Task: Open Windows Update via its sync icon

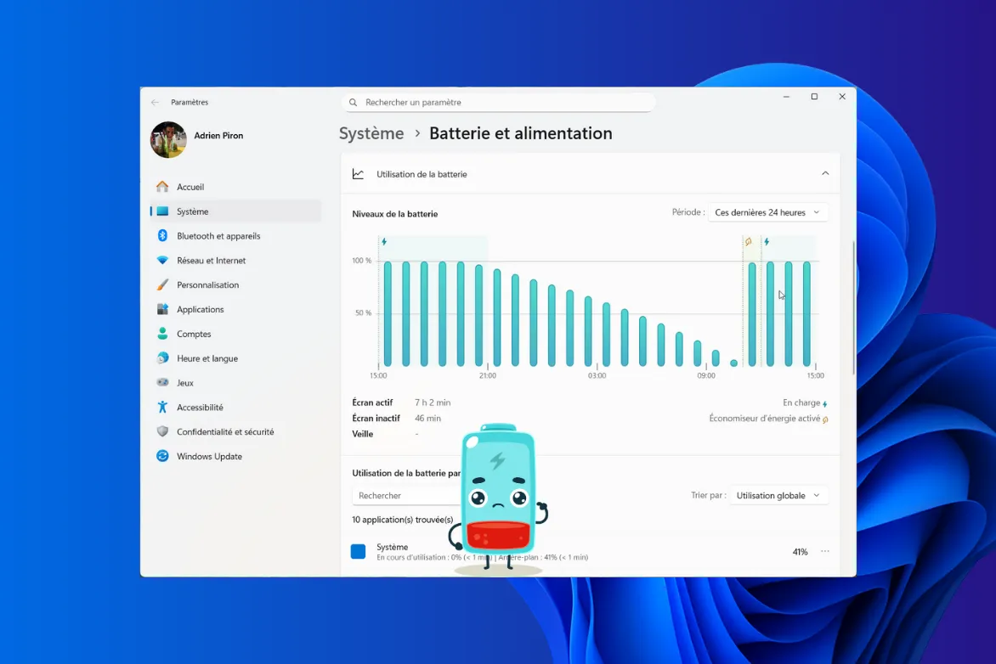Action: coord(162,457)
